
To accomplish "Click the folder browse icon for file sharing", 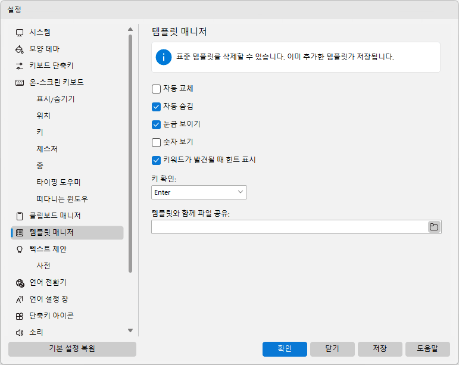I will point(434,227).
